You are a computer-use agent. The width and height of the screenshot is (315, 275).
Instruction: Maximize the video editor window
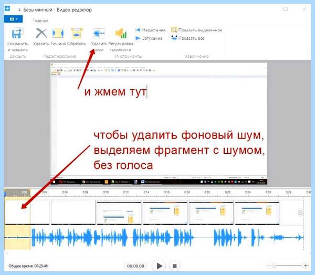click(x=286, y=9)
